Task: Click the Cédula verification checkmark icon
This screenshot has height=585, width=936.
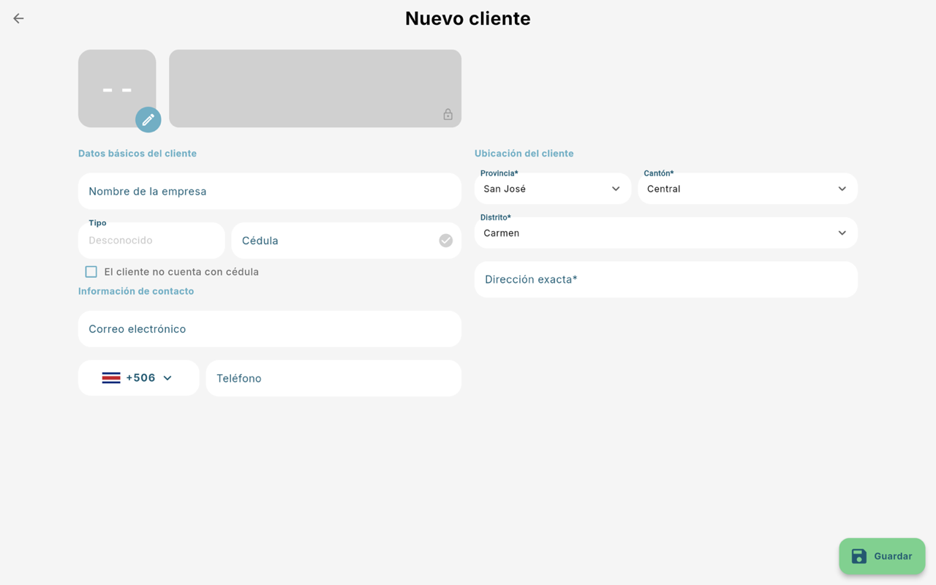Action: pos(445,241)
